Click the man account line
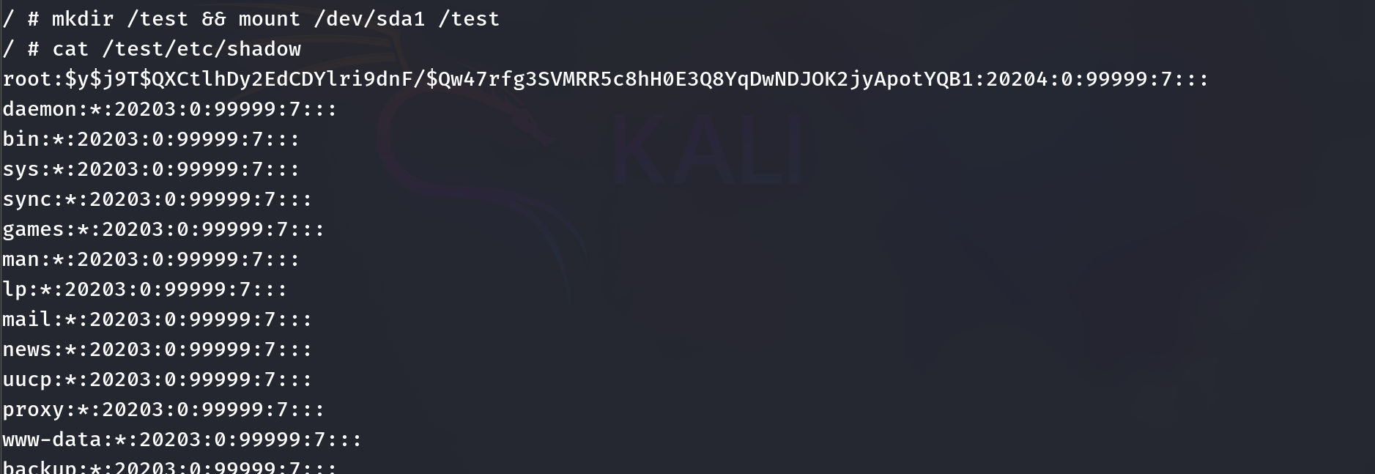Image resolution: width=1375 pixels, height=474 pixels. click(151, 259)
